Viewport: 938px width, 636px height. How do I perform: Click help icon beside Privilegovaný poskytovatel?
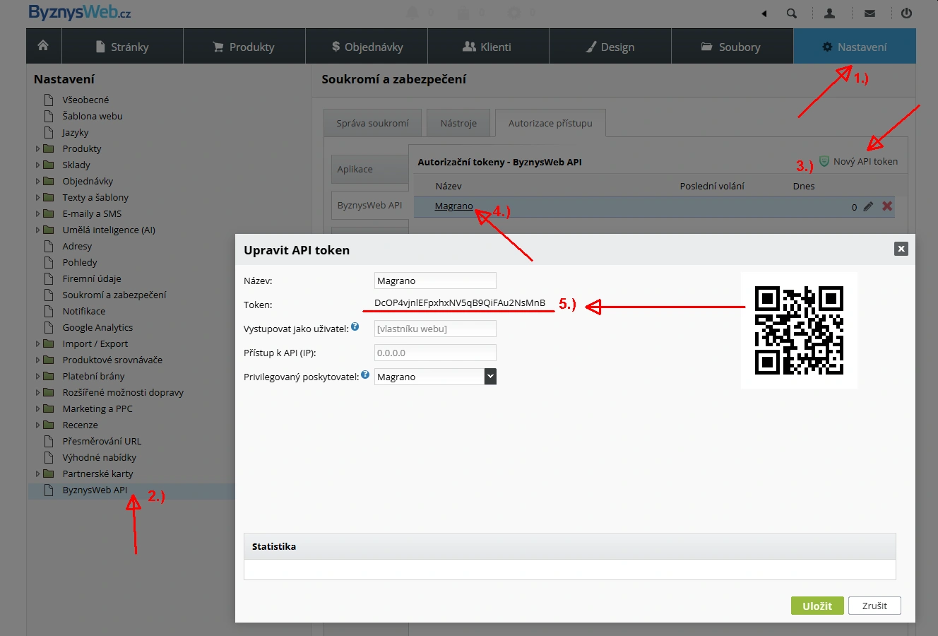point(365,375)
